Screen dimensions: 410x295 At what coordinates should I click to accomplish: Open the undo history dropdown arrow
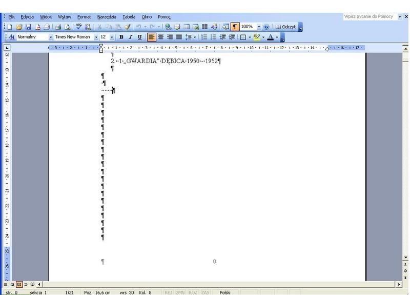tap(146, 27)
